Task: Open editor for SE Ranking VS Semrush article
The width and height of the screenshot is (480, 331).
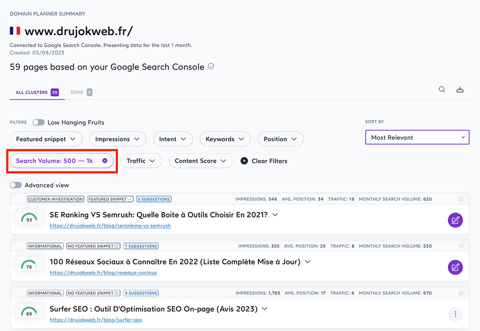Action: pos(455,220)
